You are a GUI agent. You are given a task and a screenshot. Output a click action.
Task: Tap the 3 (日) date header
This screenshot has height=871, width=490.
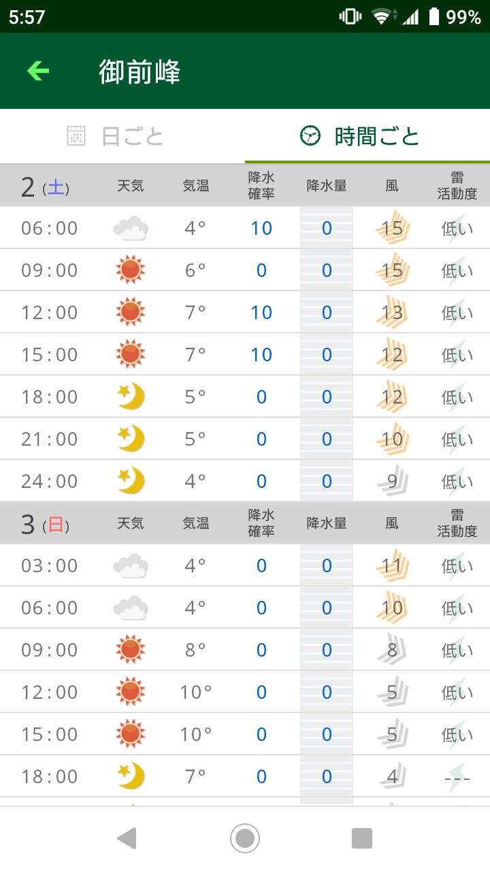45,523
